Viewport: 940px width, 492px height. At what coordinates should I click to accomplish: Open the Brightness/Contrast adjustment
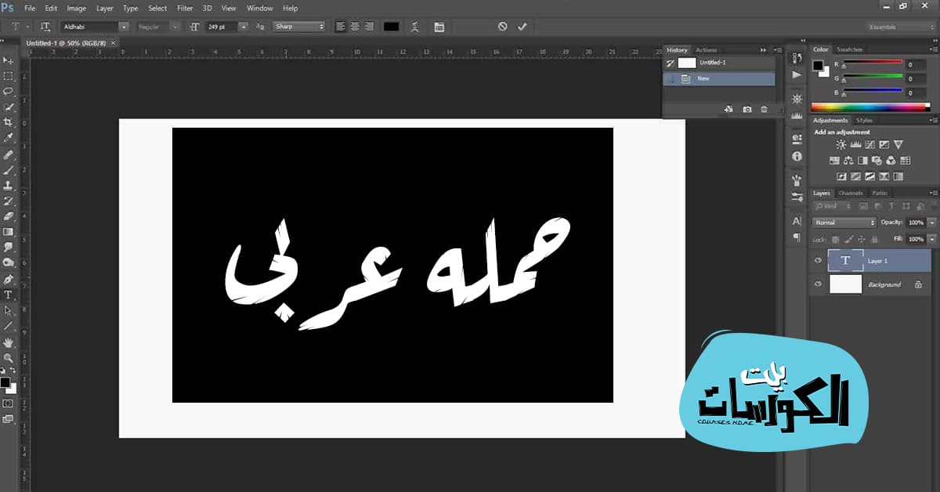pyautogui.click(x=841, y=145)
